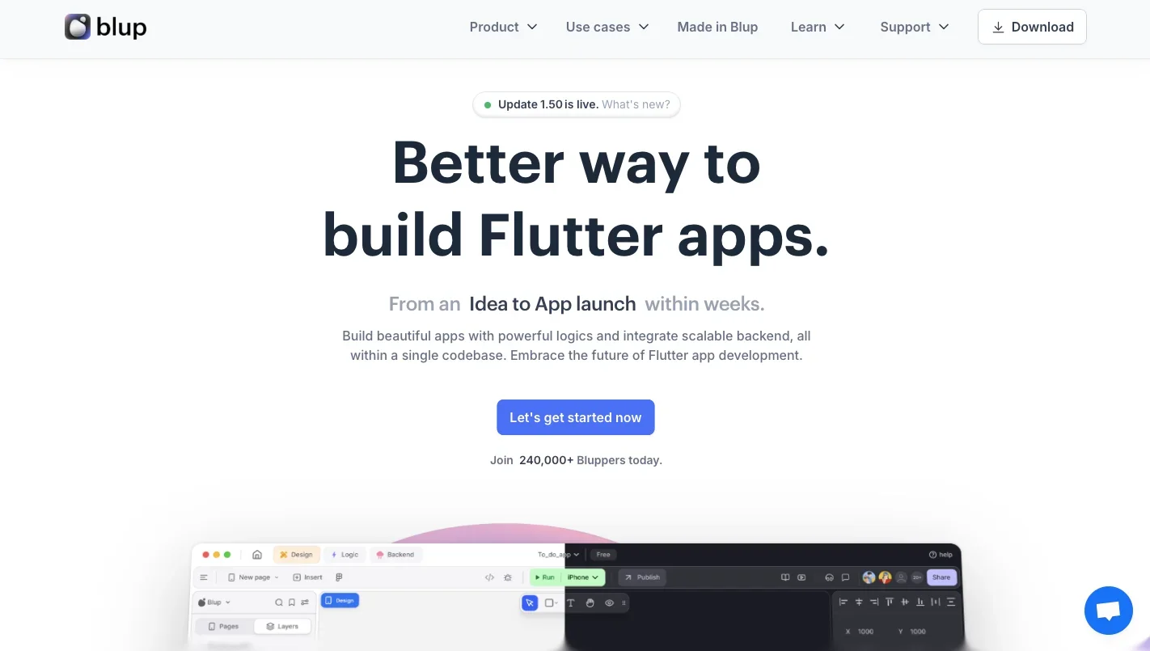This screenshot has height=651, width=1150.
Task: Expand the Product dropdown menu
Action: pos(503,27)
